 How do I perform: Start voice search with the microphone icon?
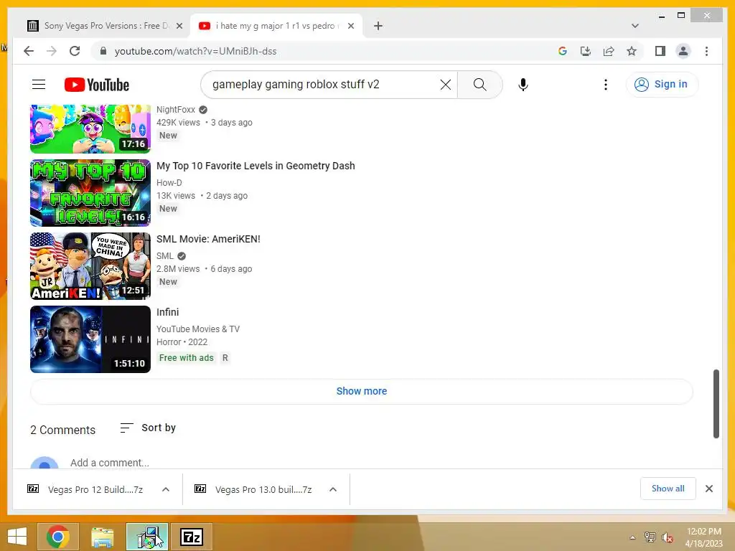pos(523,85)
